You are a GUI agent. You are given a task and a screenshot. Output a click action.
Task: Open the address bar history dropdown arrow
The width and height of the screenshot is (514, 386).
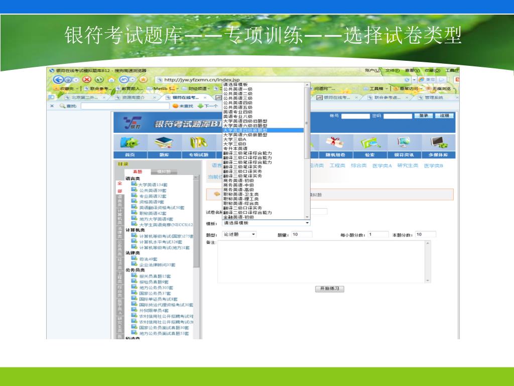(x=414, y=80)
